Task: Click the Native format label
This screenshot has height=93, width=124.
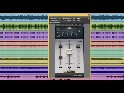Action: [79, 20]
